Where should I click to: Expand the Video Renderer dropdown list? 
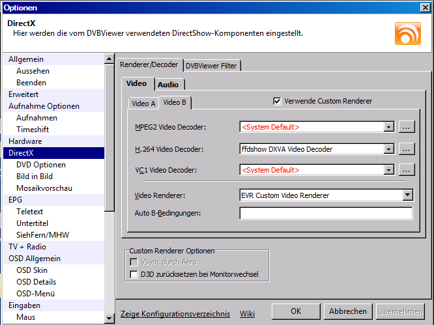point(408,195)
